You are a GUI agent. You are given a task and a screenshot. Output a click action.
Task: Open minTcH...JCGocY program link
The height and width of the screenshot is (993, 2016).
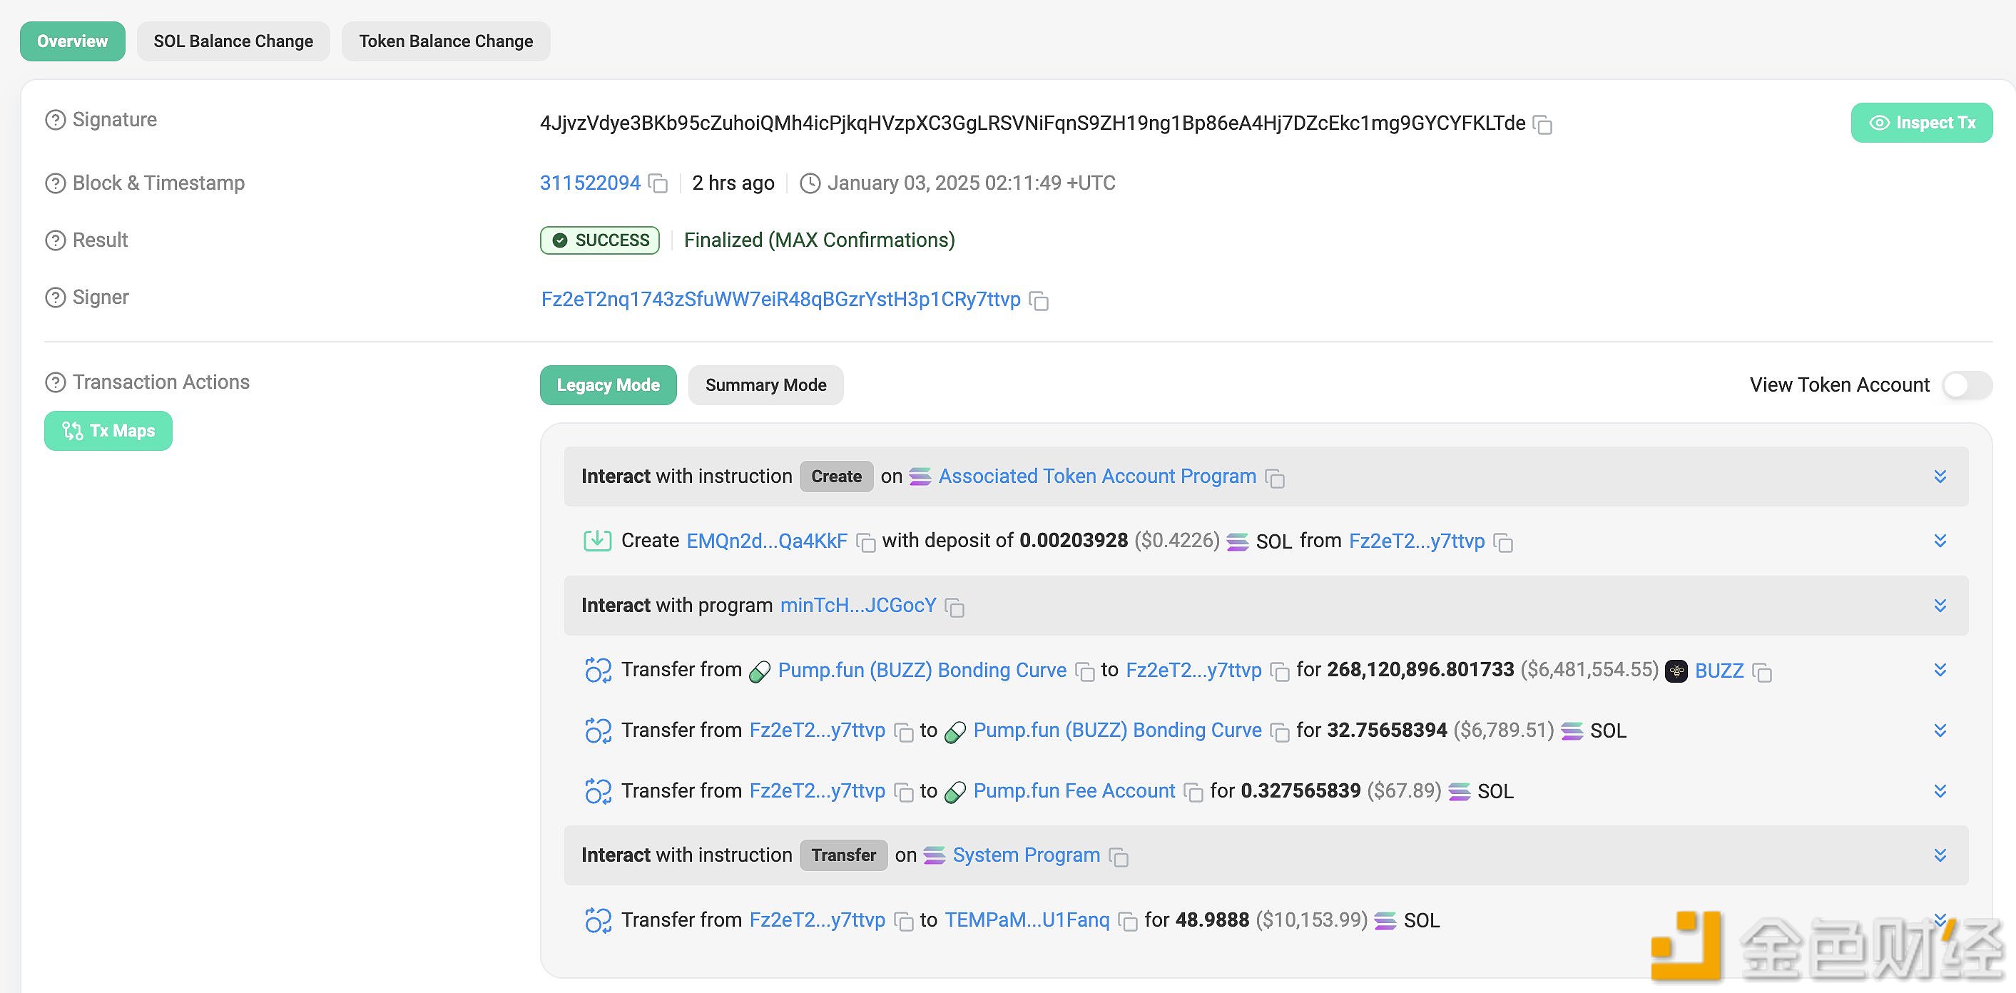(x=858, y=606)
